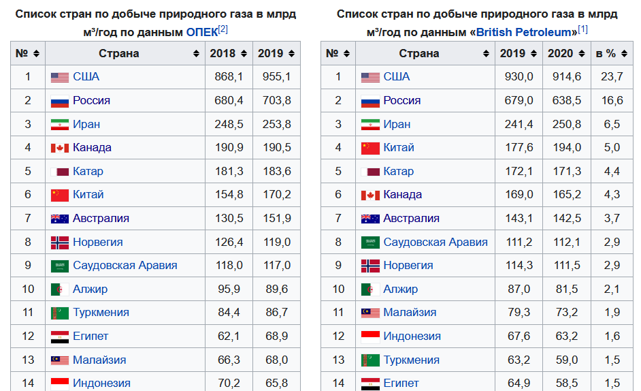Click the China flag in the BP table

tap(370, 148)
